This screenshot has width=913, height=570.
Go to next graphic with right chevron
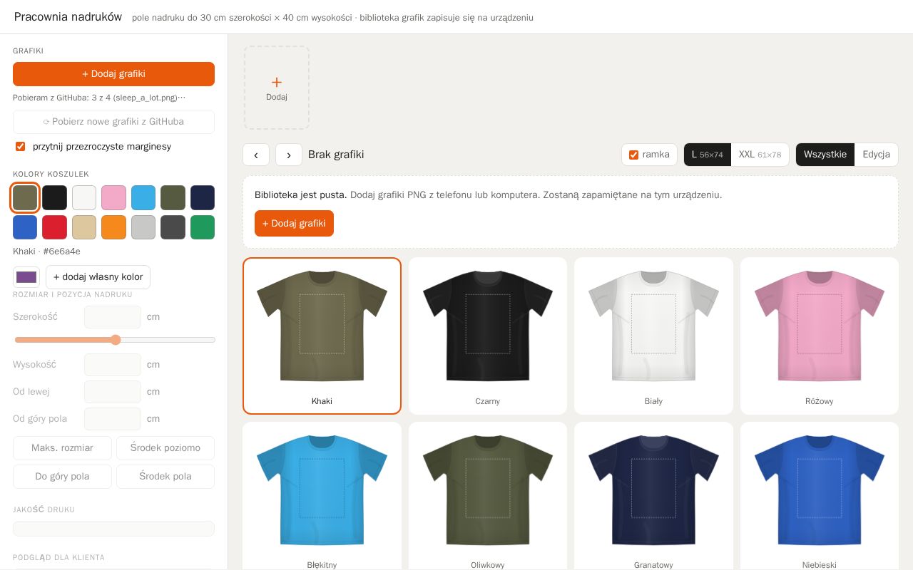289,155
